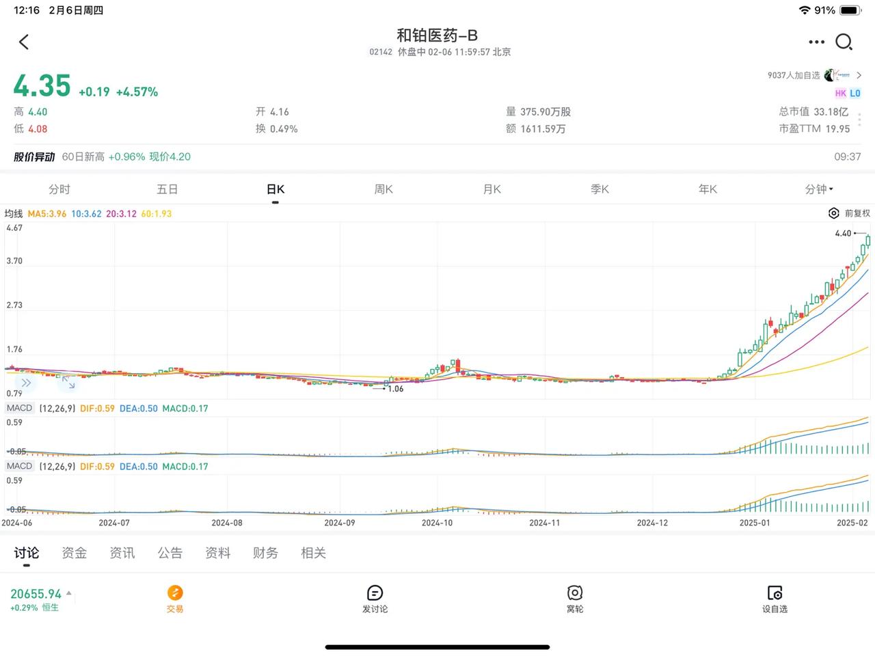Tap the 60:1.93 yellow MA legend

point(157,213)
